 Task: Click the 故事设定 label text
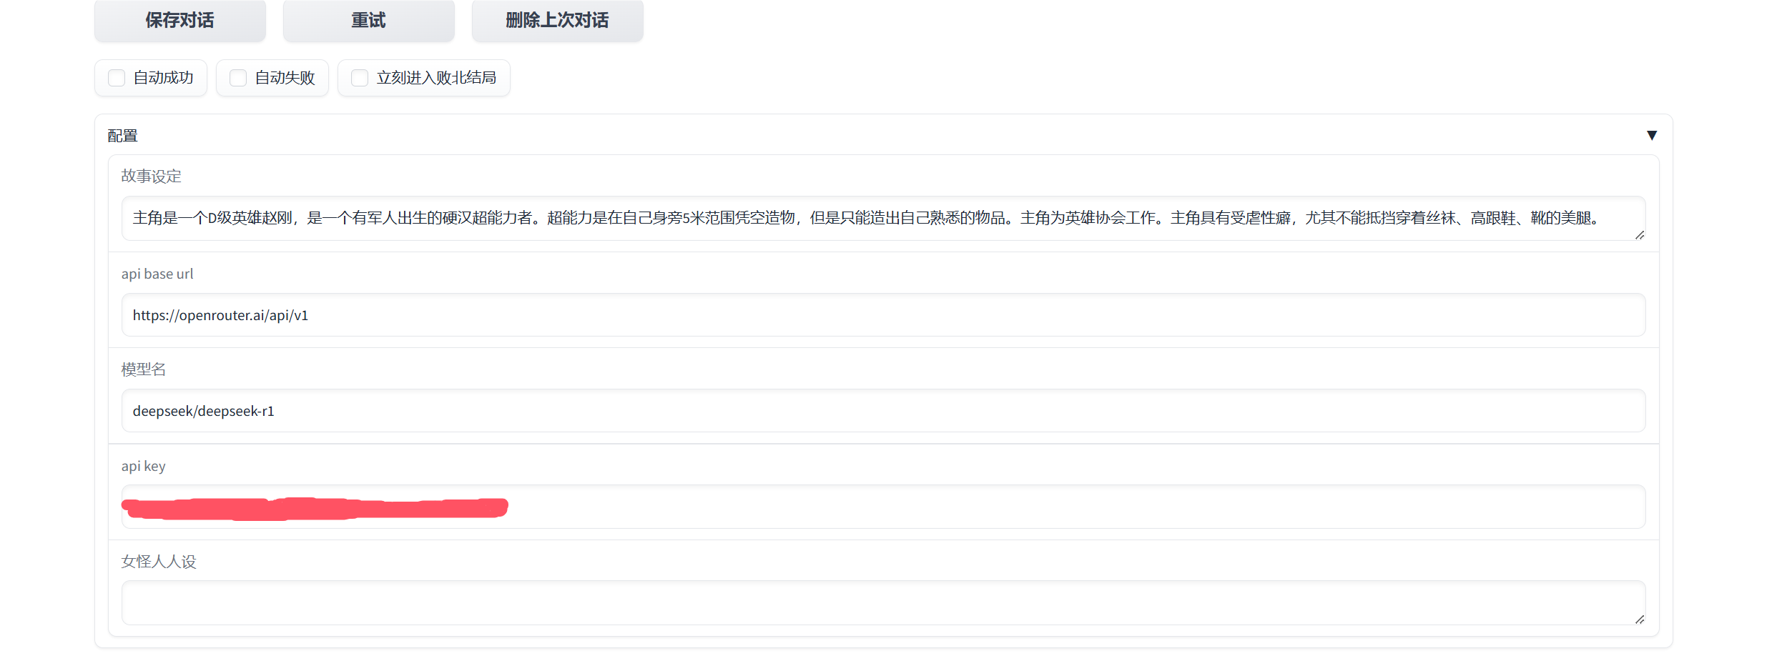coord(151,177)
